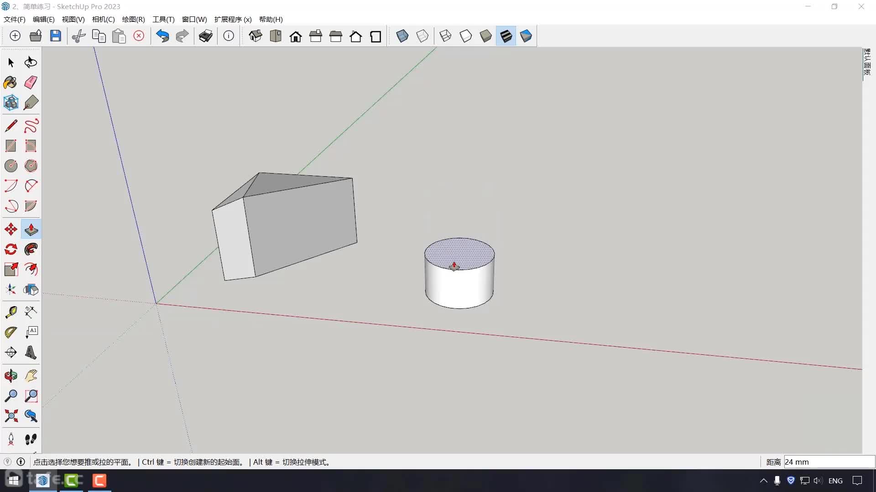Open the 工具(T) menu
876x492 pixels.
coord(164,19)
